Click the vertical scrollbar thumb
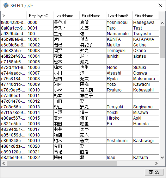The image size is (166, 178). 162,42
